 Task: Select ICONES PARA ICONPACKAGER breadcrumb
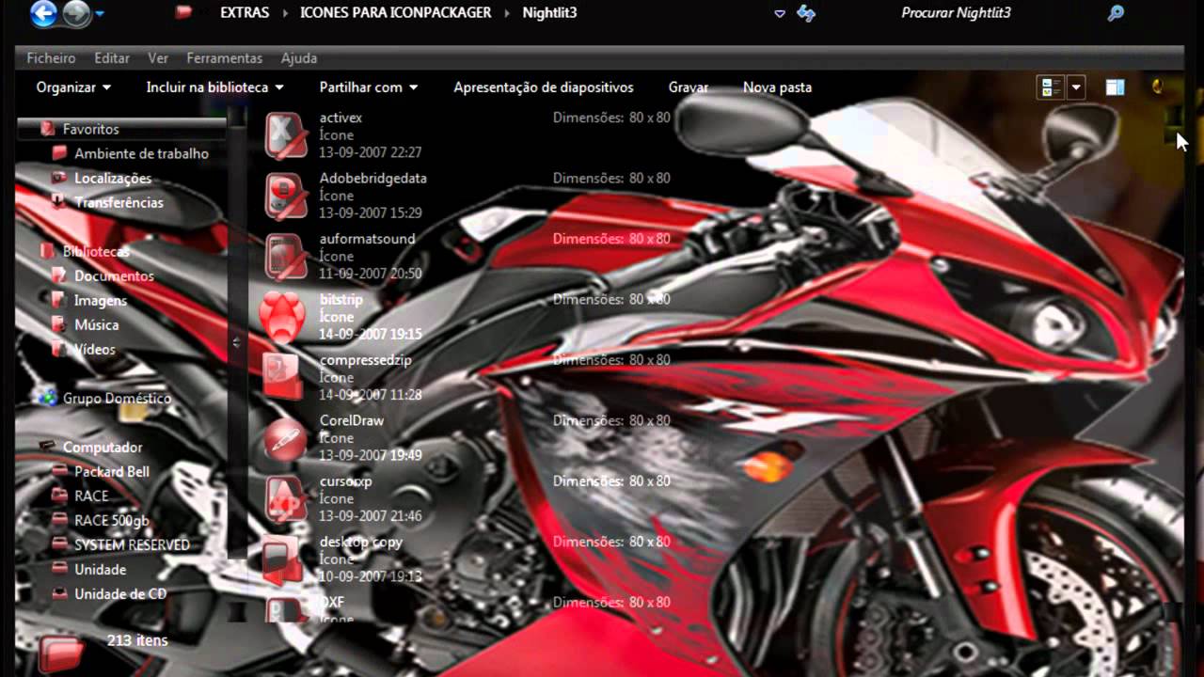tap(395, 13)
